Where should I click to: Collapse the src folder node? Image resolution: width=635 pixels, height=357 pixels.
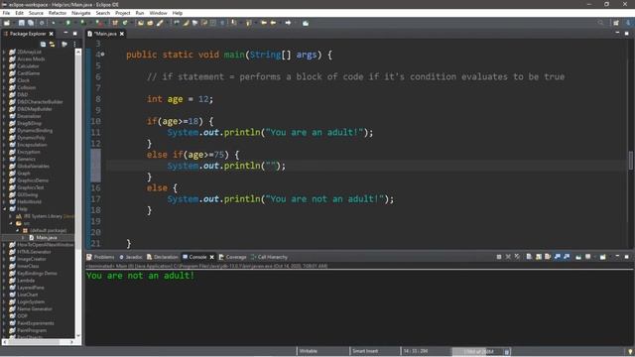pyautogui.click(x=11, y=223)
